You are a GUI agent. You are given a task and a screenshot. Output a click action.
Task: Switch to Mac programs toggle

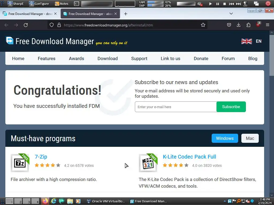click(250, 138)
